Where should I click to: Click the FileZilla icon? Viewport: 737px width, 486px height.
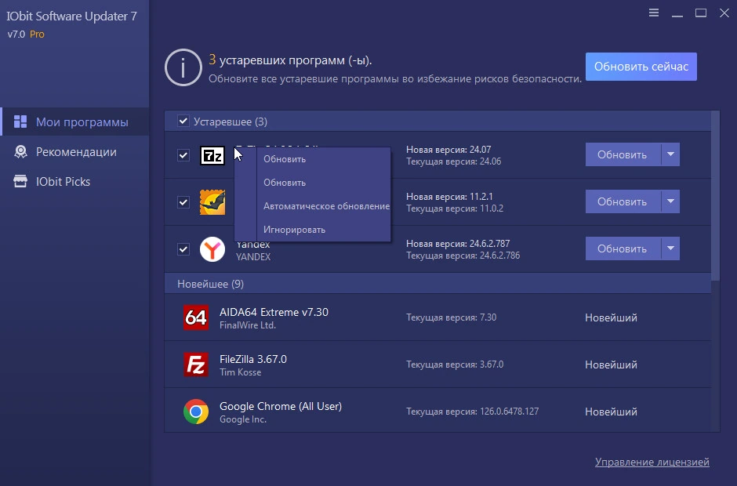pyautogui.click(x=196, y=364)
